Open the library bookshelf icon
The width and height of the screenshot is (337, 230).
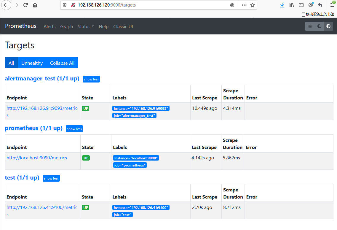292,5
